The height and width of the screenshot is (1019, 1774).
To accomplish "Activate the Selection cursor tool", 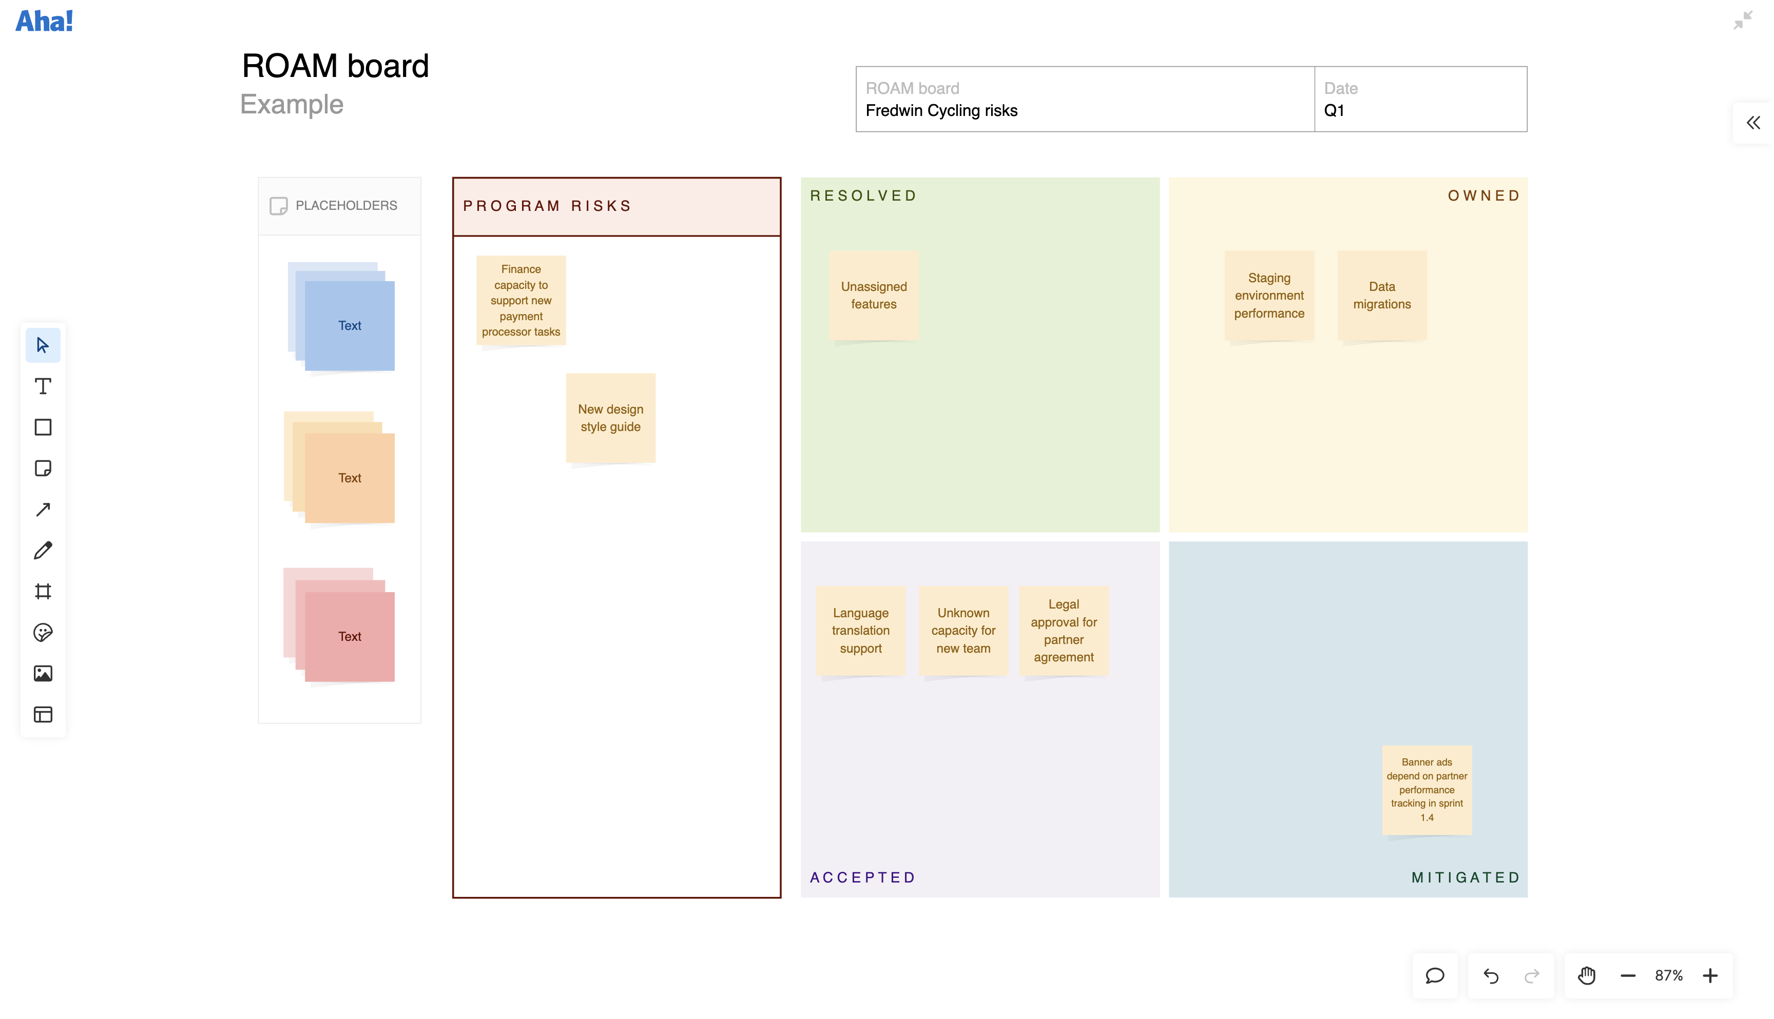I will tap(43, 344).
